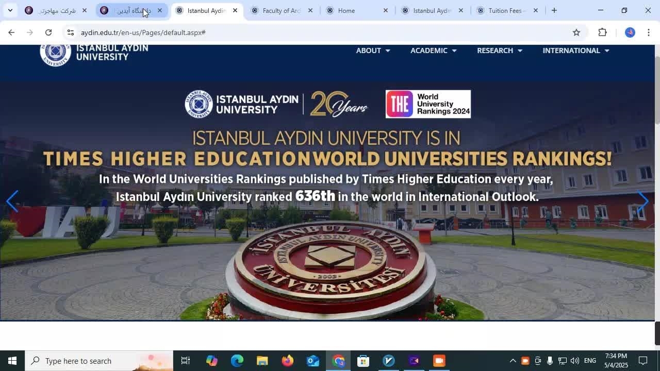
Task: Open the RESEARCH navigation menu
Action: 499,50
